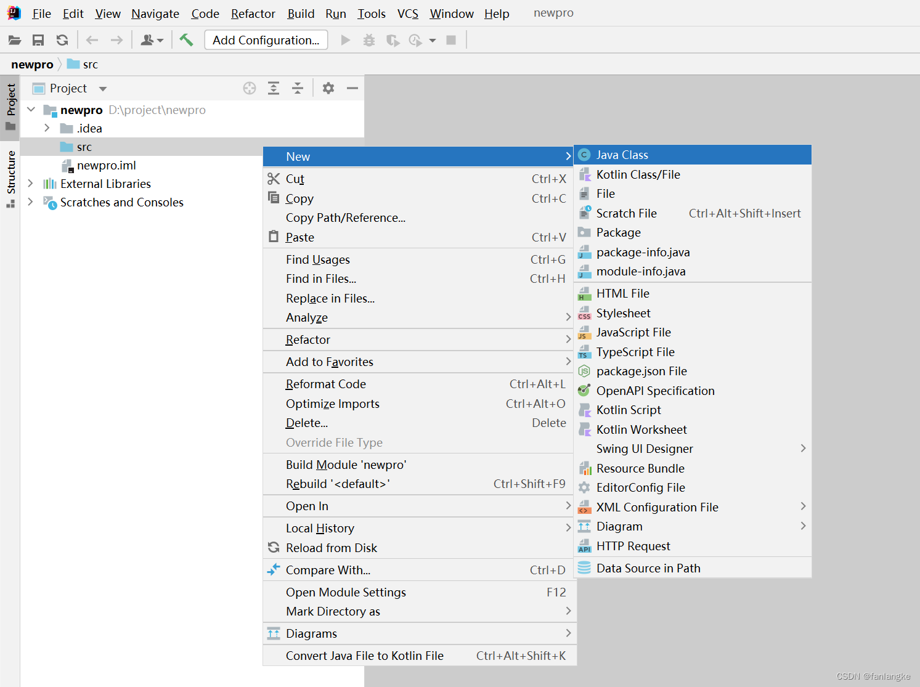Choose JavaScript File in New submenu
This screenshot has height=687, width=920.
(x=693, y=332)
